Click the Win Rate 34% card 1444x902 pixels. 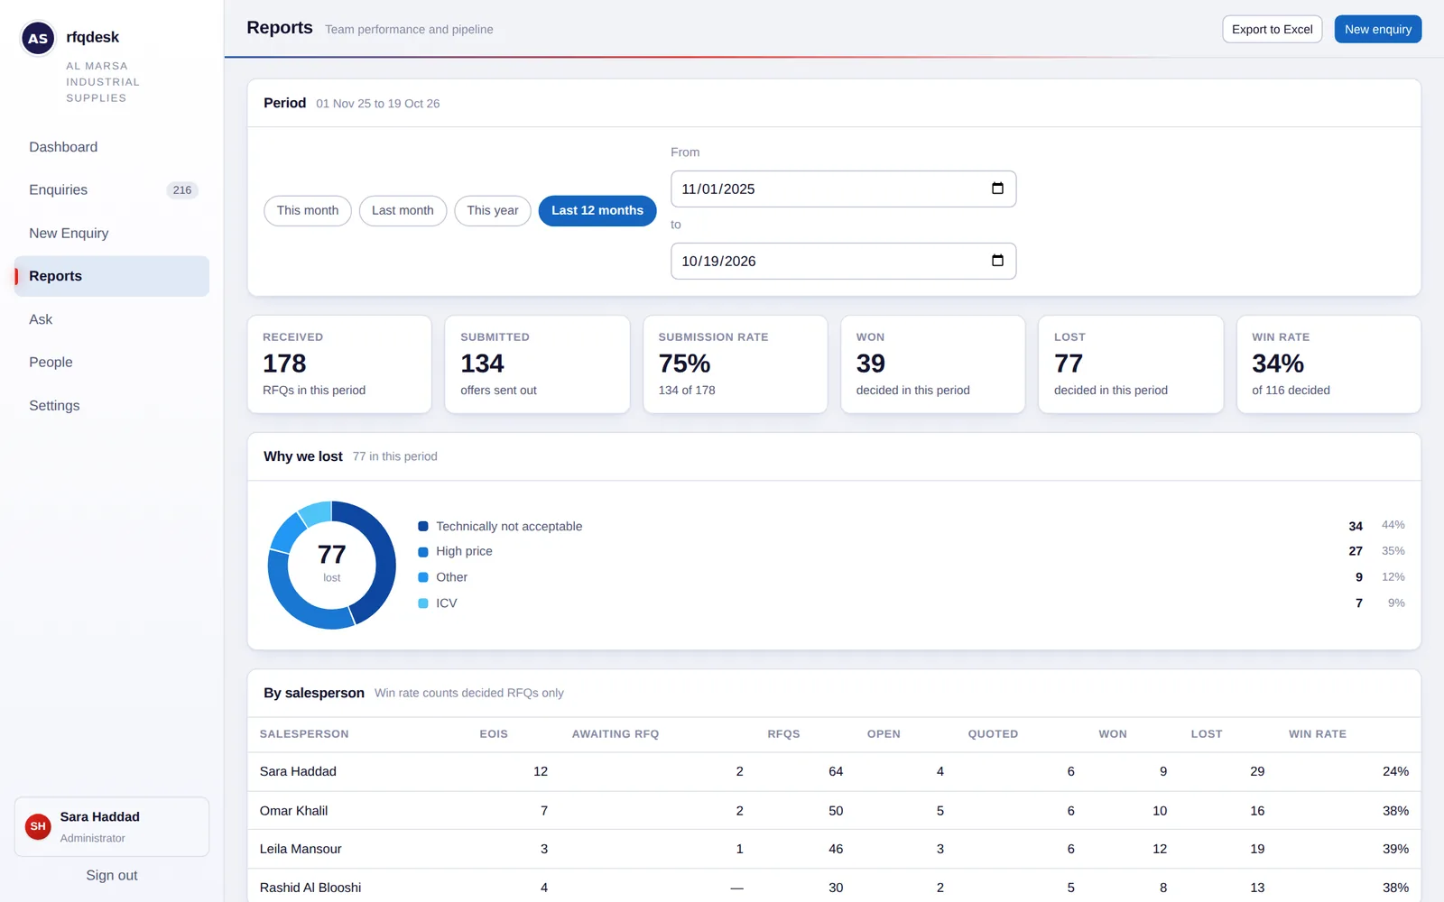(x=1328, y=364)
